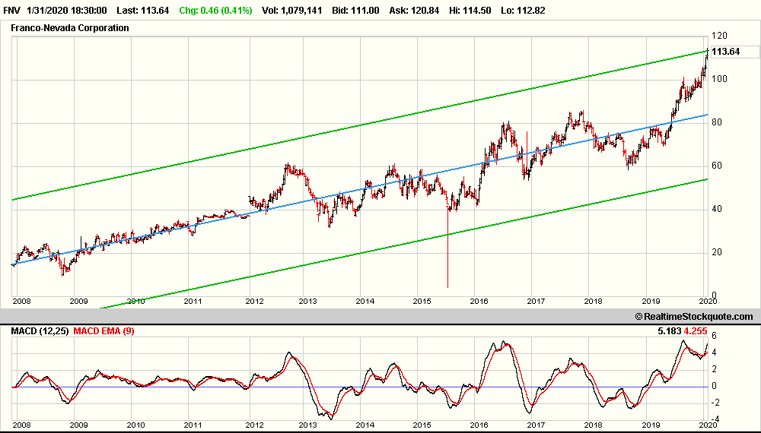
Task: Click the 2016 label under the MACD panel
Action: pyautogui.click(x=479, y=425)
